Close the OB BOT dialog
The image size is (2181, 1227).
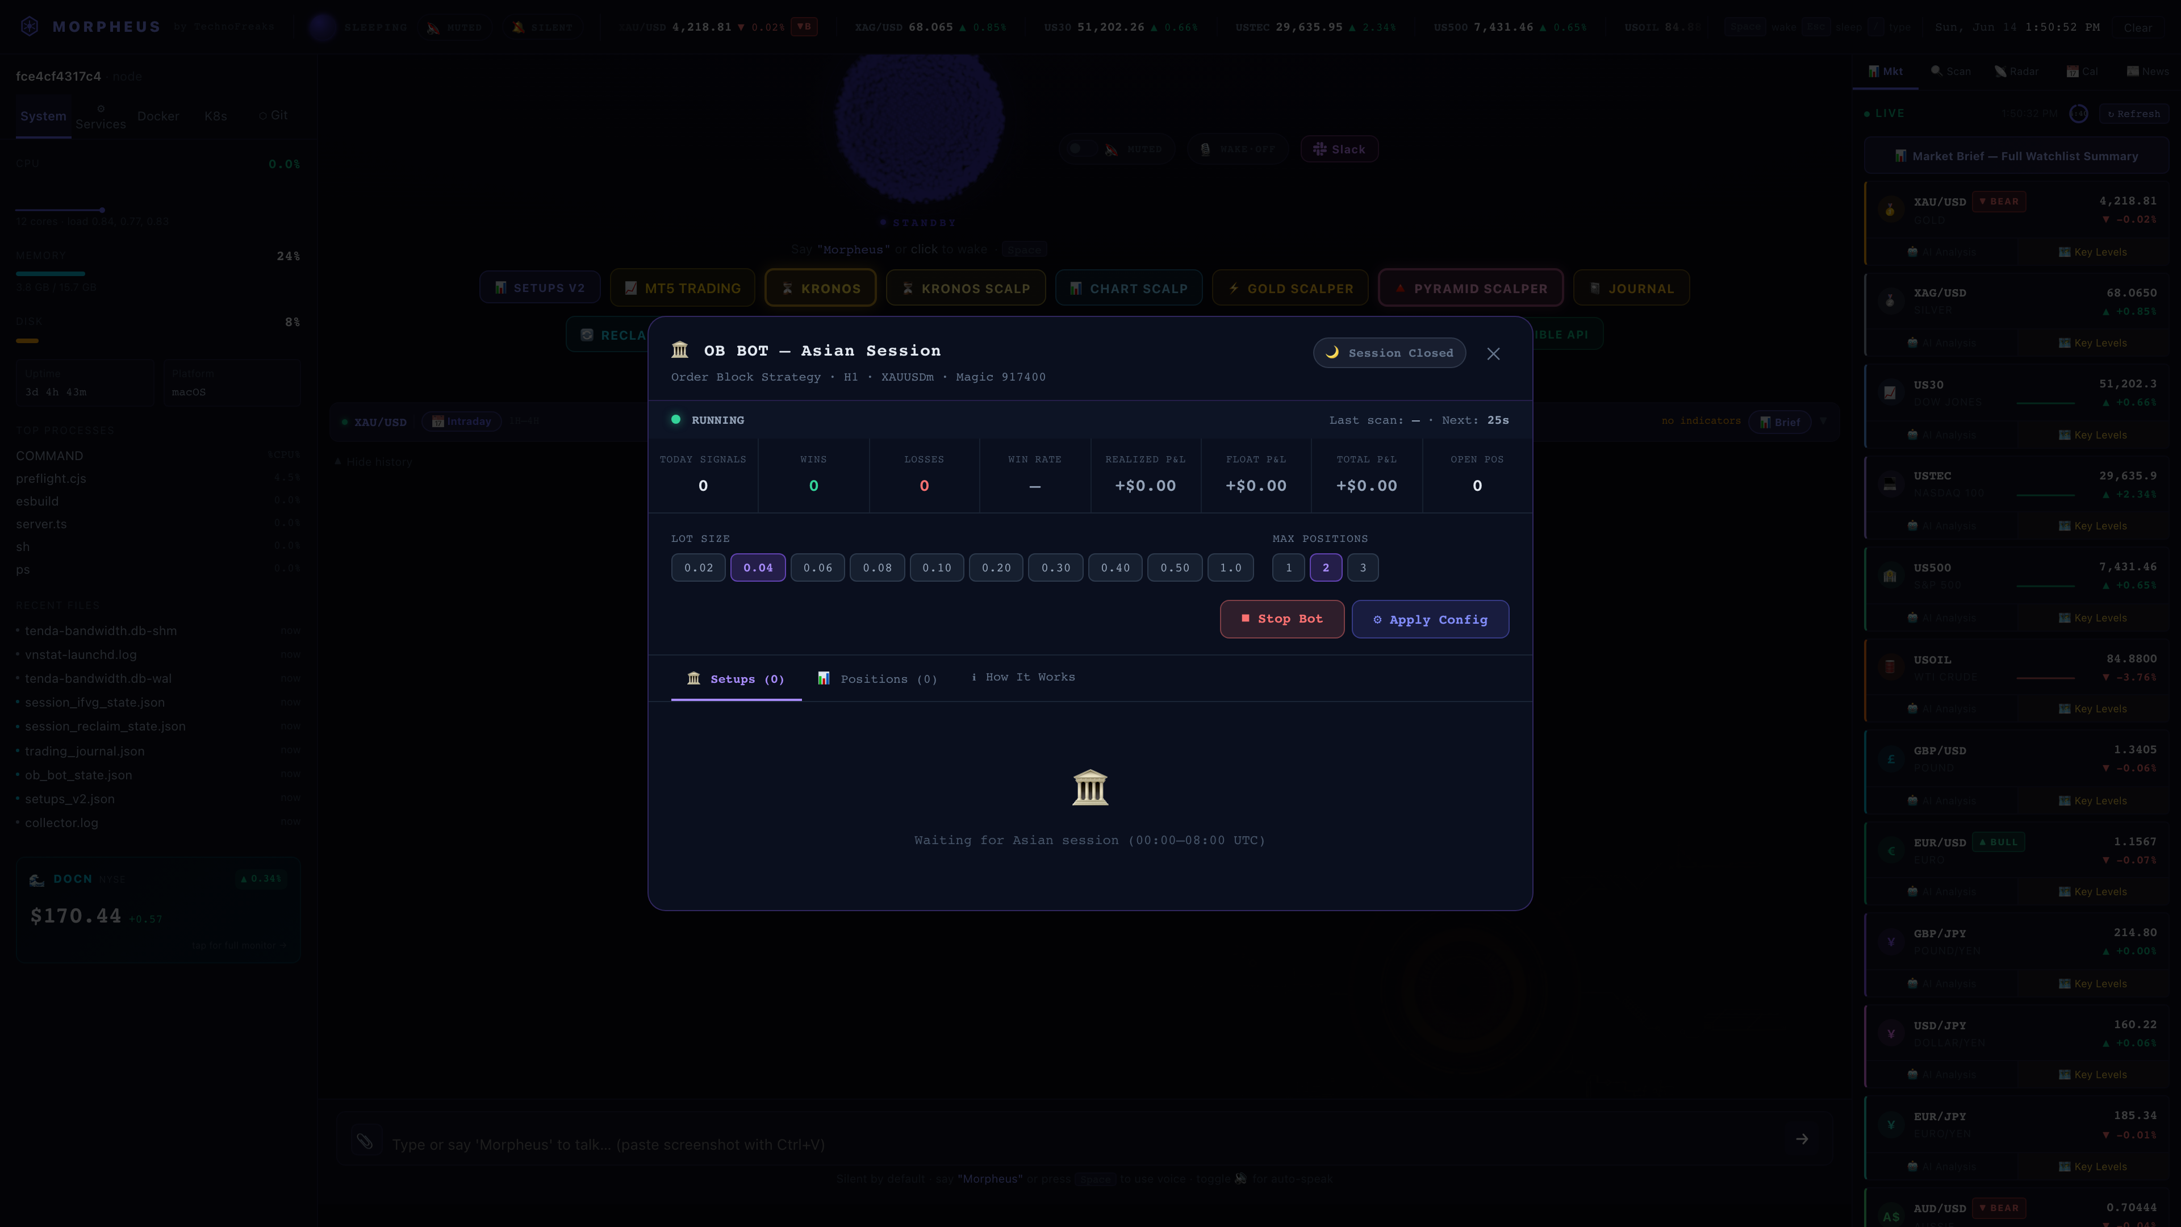(1494, 354)
